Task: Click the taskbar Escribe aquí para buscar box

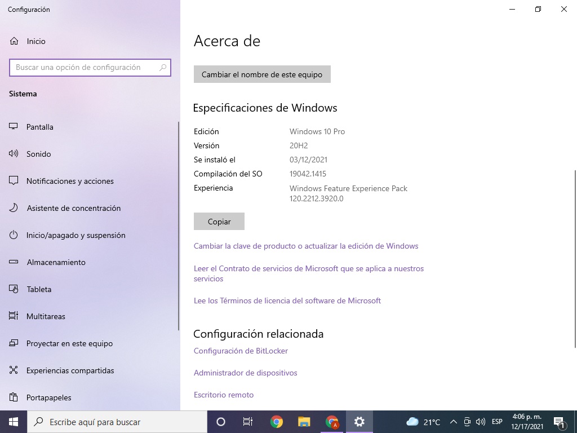Action: click(x=117, y=422)
